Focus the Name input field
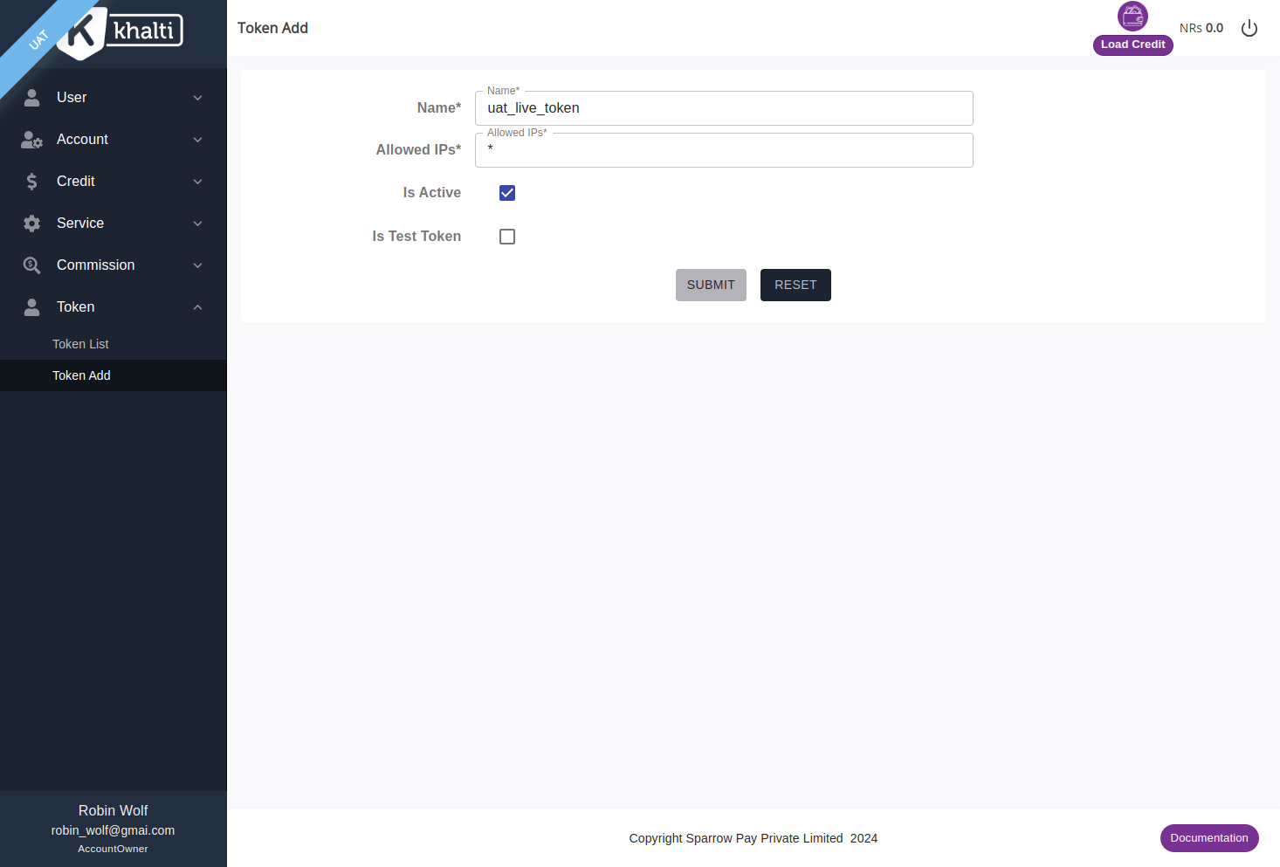The width and height of the screenshot is (1280, 867). tap(724, 108)
